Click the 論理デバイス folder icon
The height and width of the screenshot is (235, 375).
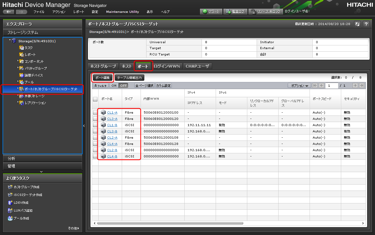(x=22, y=75)
